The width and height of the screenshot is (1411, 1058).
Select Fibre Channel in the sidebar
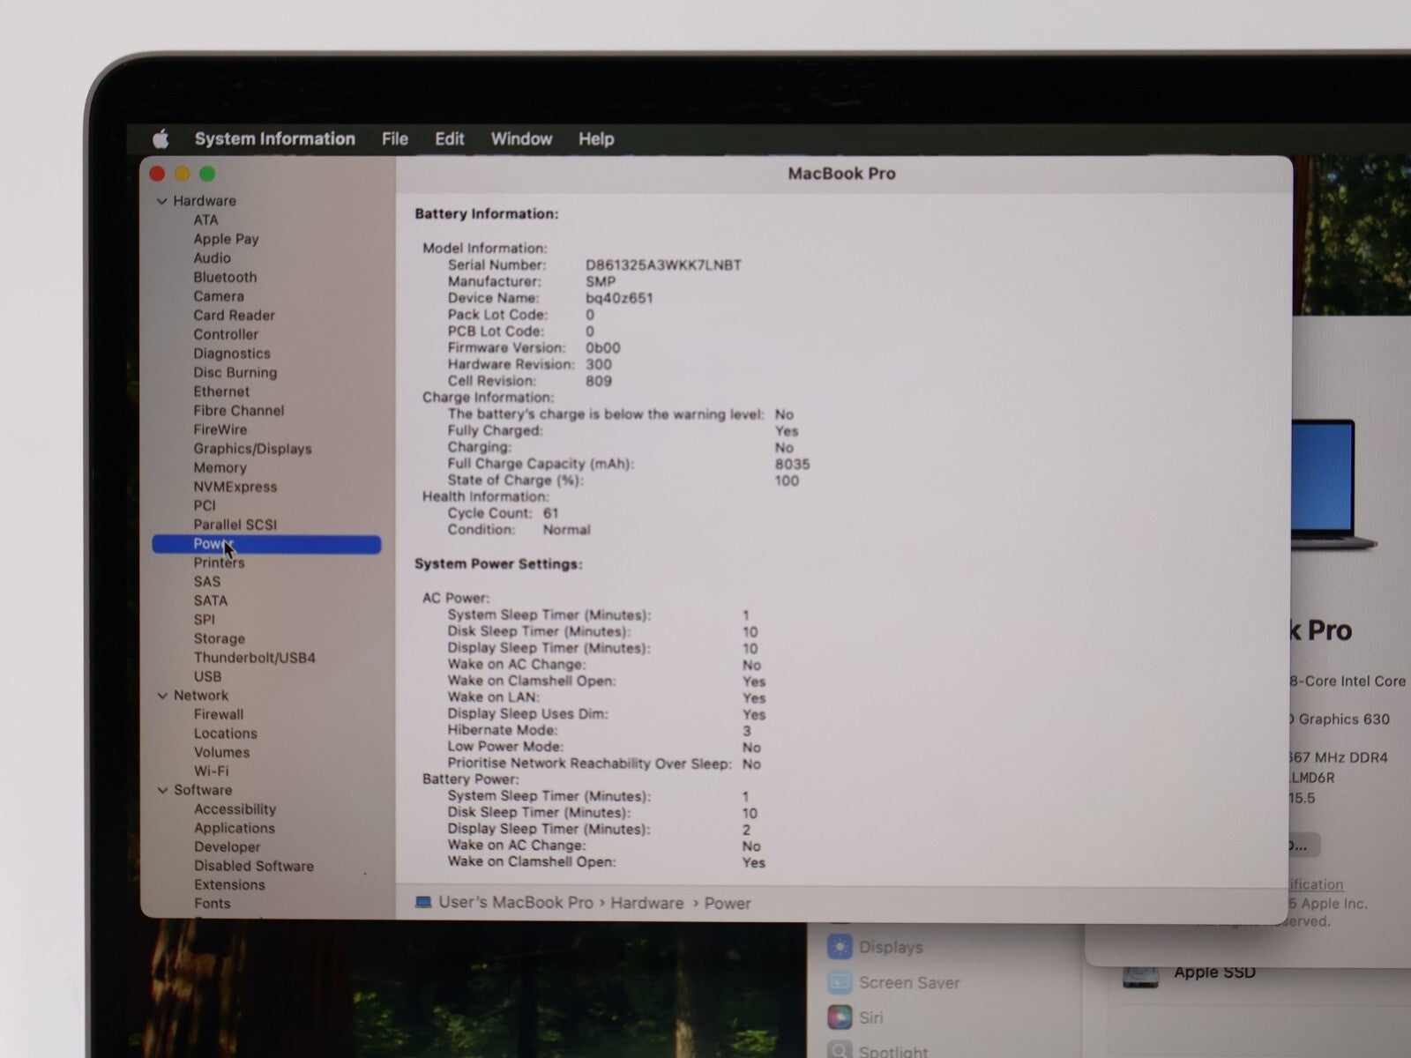[x=238, y=410]
